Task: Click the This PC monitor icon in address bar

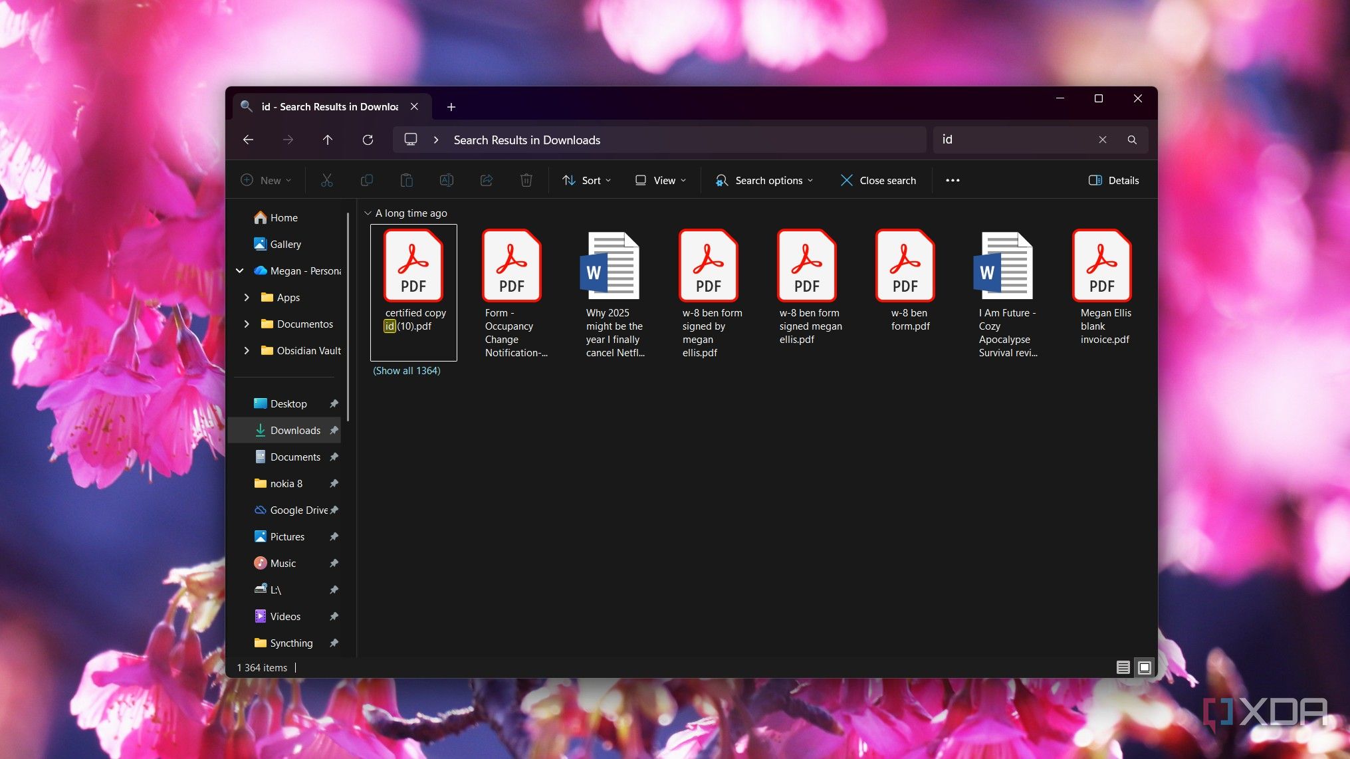Action: [x=411, y=140]
